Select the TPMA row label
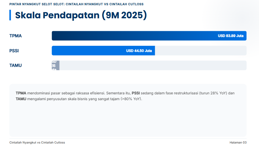 (x=16, y=36)
